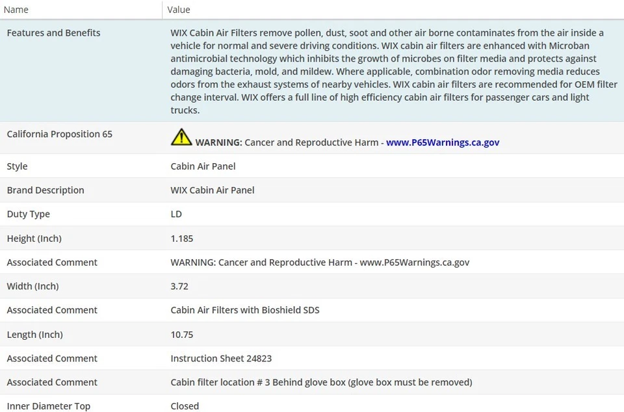624x412 pixels.
Task: Select the Brand Description row
Action: (45, 190)
